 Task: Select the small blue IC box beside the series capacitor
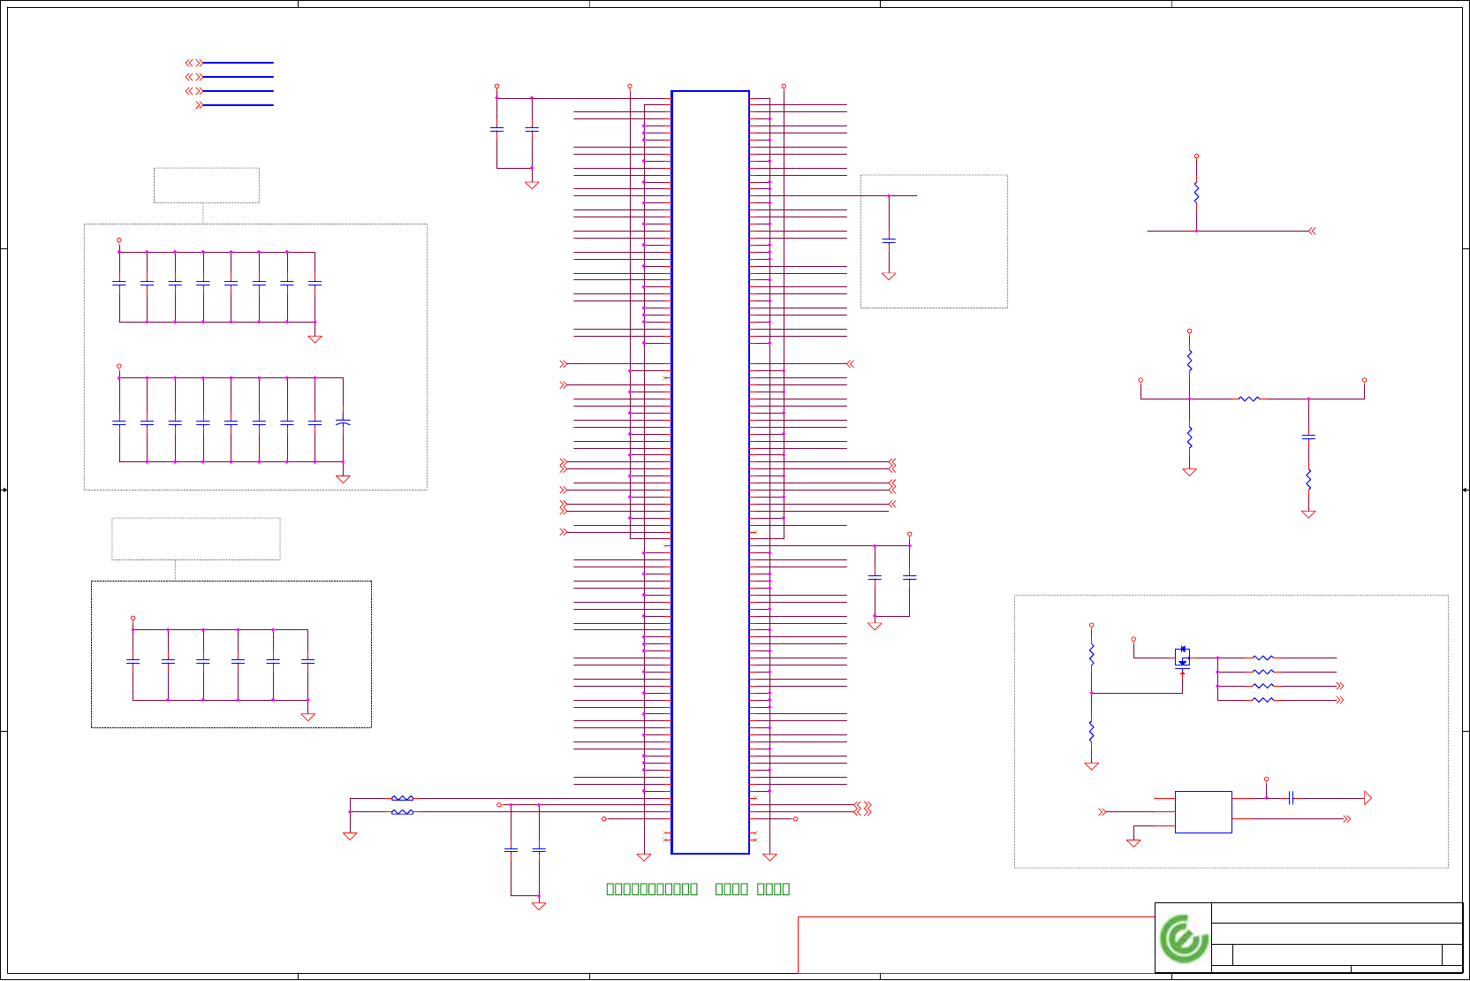[x=1203, y=812]
